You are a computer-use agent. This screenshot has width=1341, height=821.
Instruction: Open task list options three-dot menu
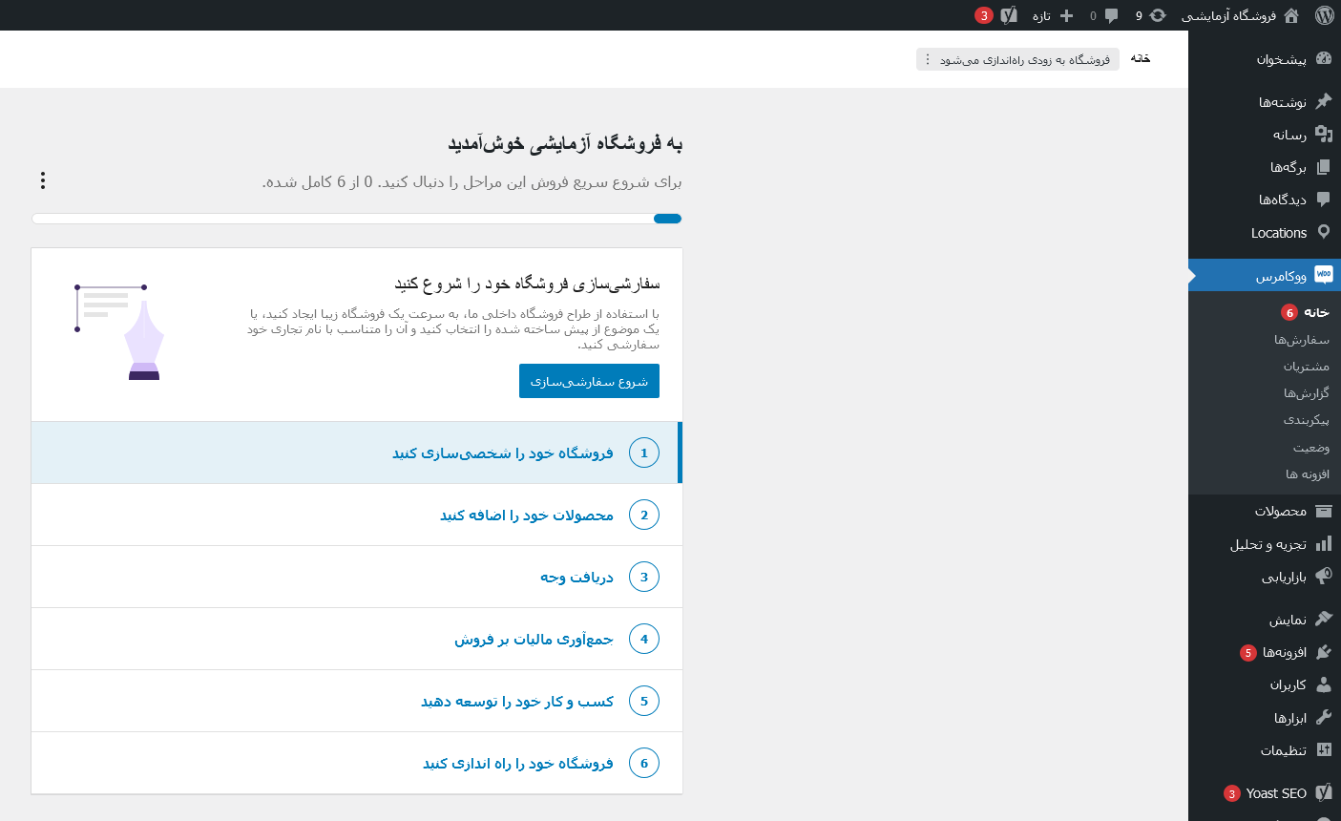(43, 180)
